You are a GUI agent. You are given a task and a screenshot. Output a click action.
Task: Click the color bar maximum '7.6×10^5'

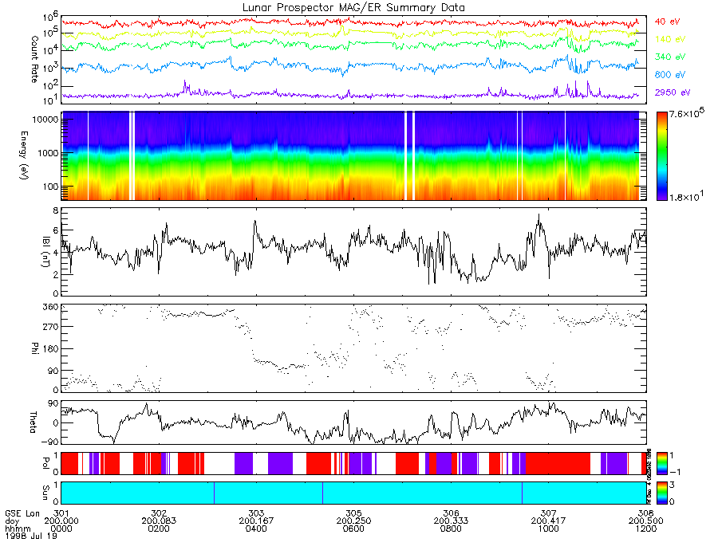pos(687,113)
